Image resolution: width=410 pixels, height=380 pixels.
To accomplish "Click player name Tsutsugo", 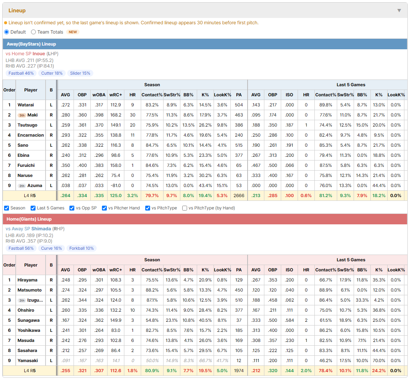I will [28, 125].
